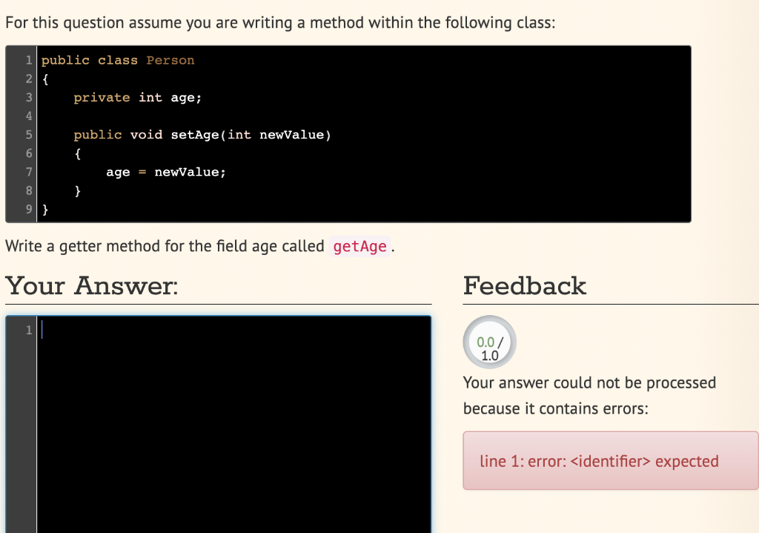Select the private int age declaration line
The image size is (759, 533).
point(136,97)
